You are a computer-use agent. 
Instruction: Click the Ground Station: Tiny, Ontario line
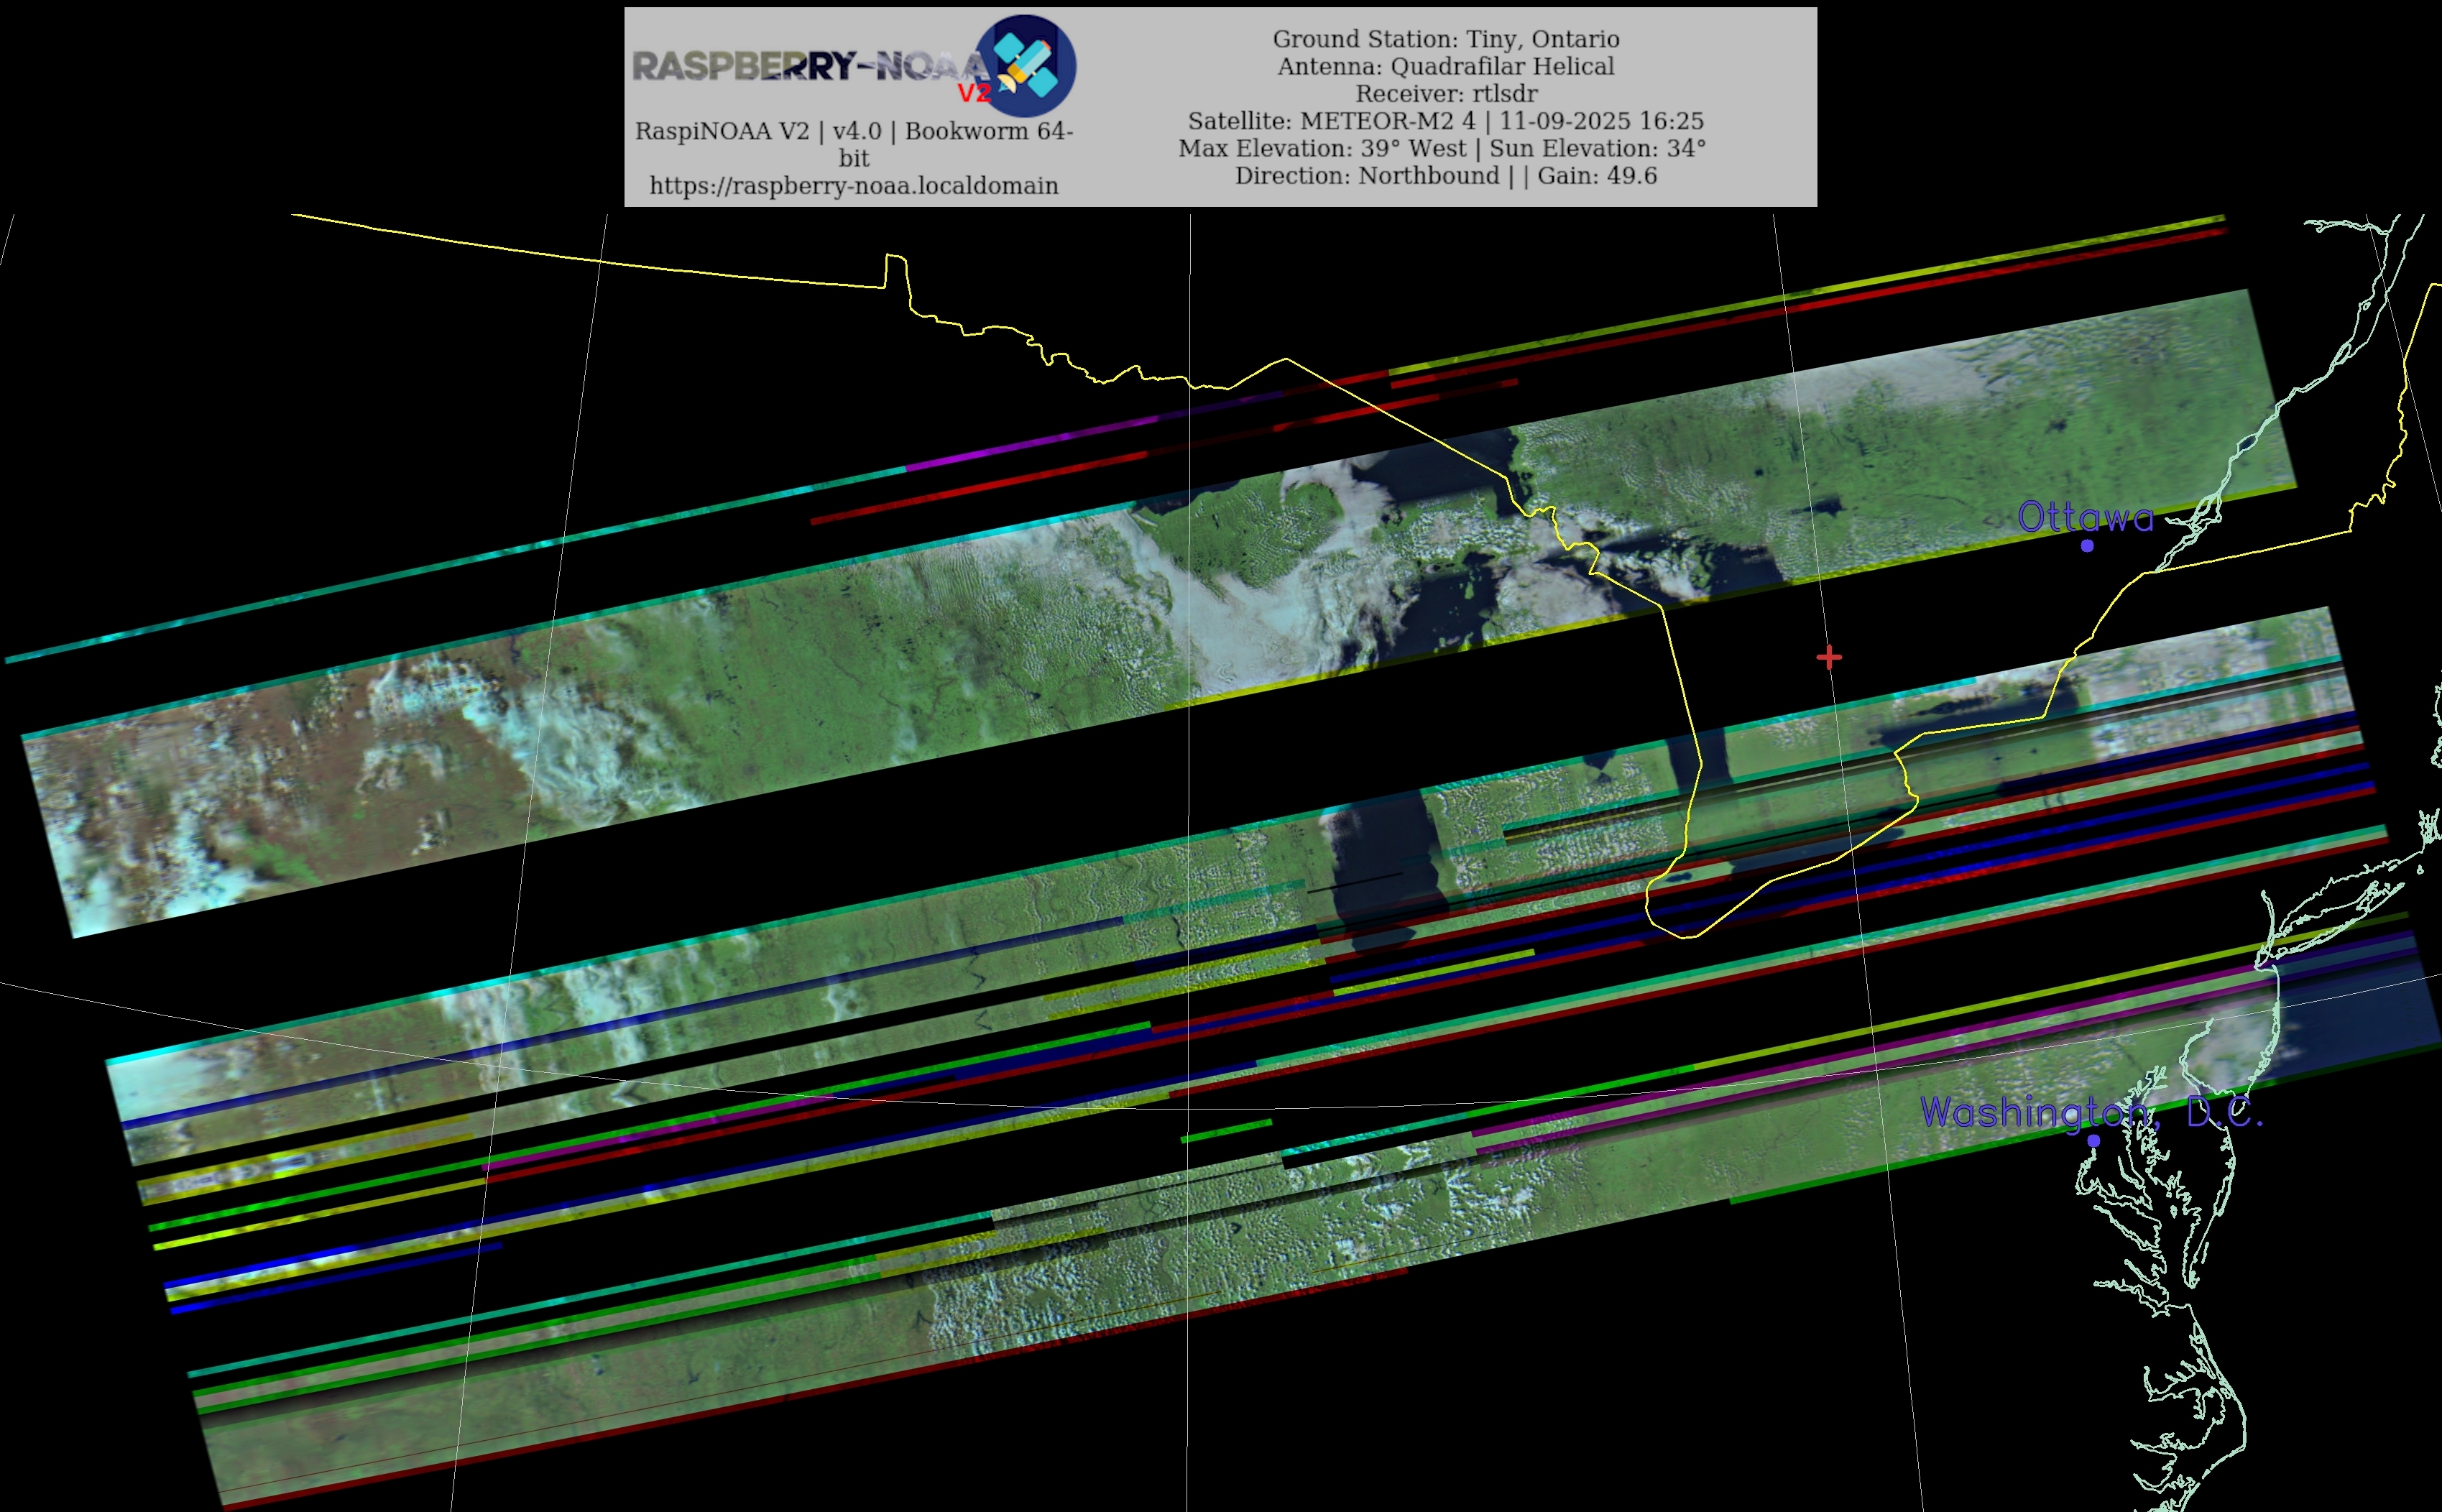(1445, 39)
